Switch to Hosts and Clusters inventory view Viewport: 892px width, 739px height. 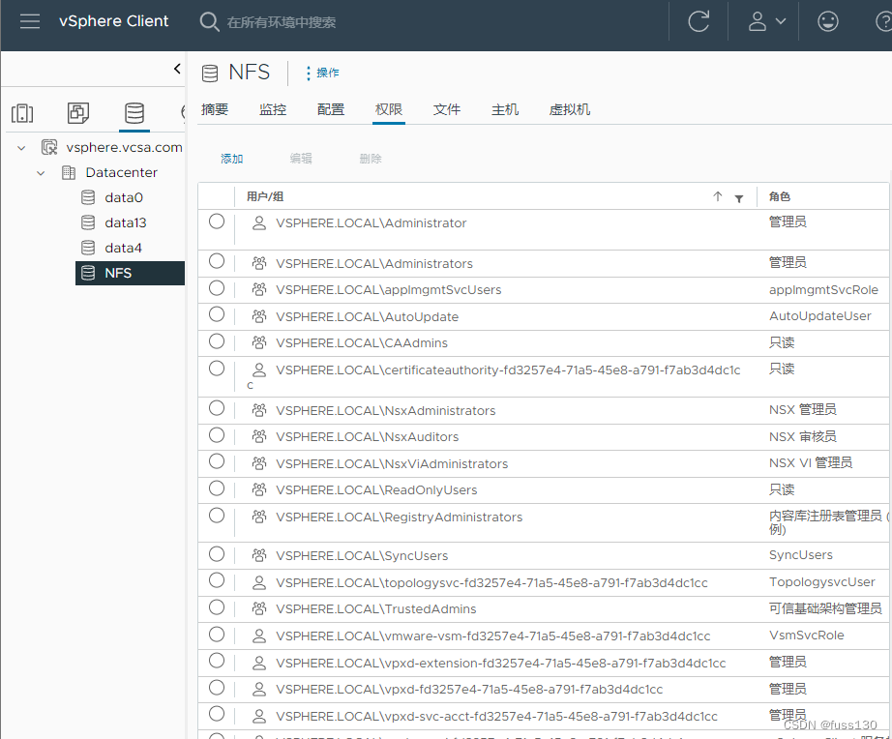click(22, 112)
